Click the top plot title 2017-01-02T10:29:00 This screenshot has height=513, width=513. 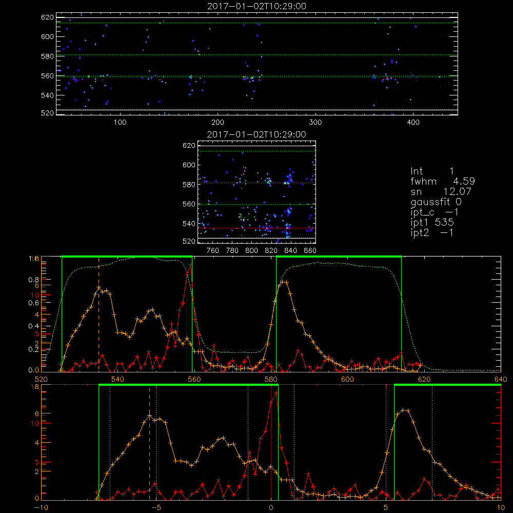point(256,6)
